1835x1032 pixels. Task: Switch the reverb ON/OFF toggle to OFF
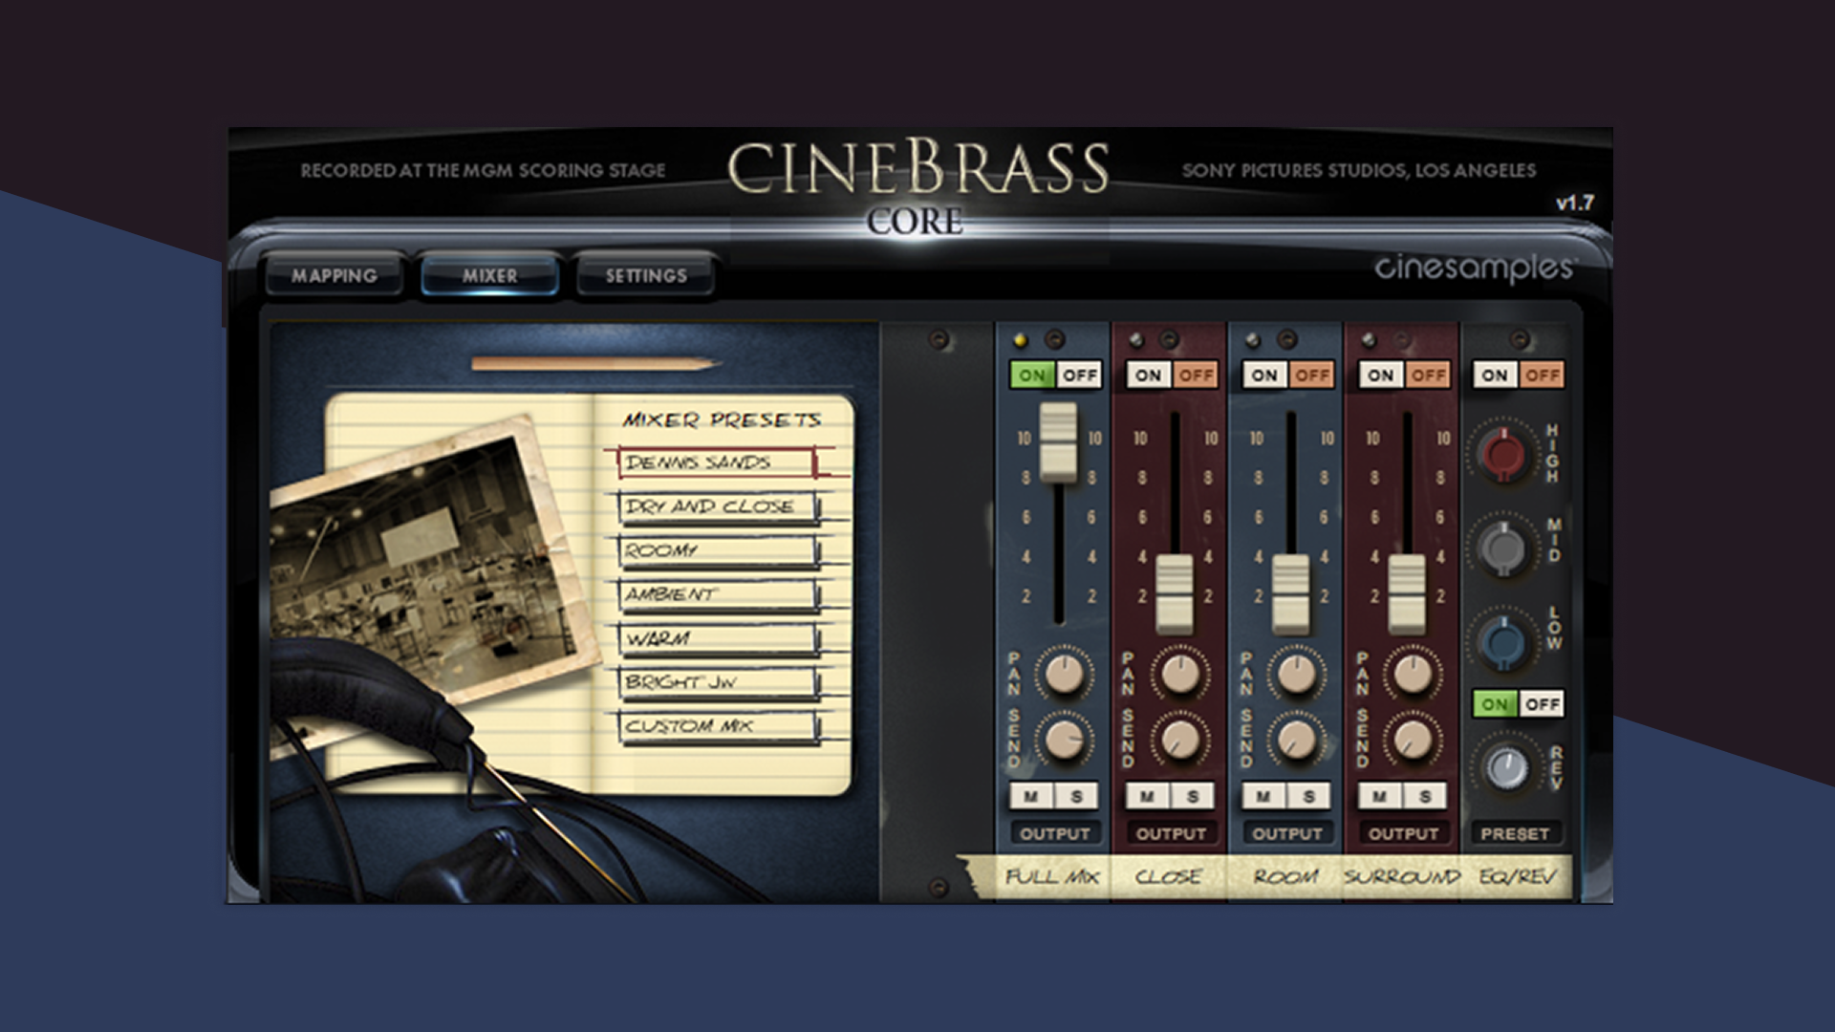pos(1542,704)
